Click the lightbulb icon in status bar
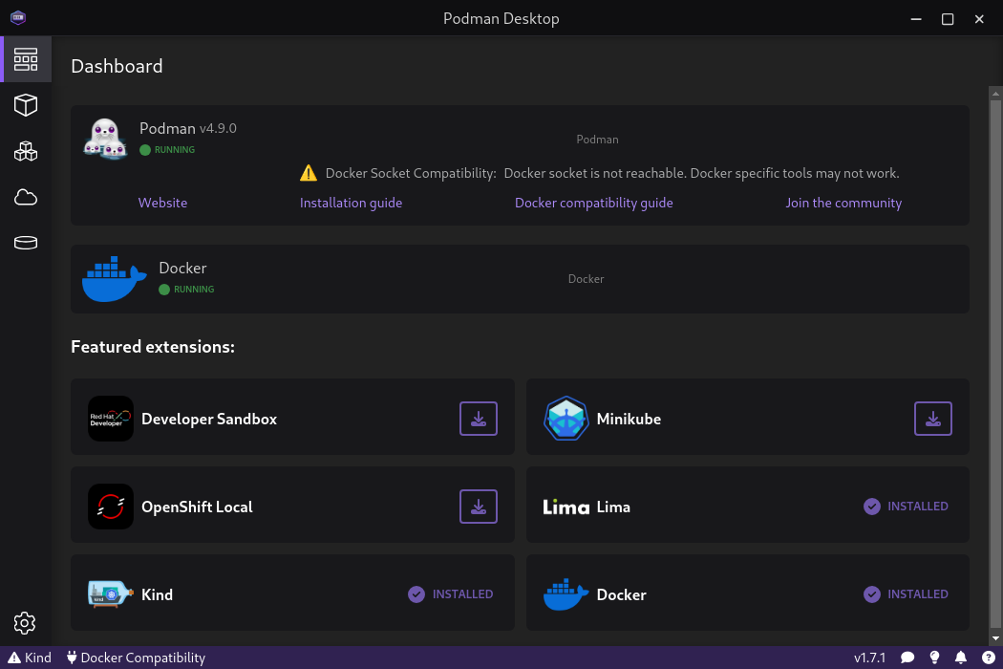Viewport: 1003px width, 669px height. tap(935, 658)
